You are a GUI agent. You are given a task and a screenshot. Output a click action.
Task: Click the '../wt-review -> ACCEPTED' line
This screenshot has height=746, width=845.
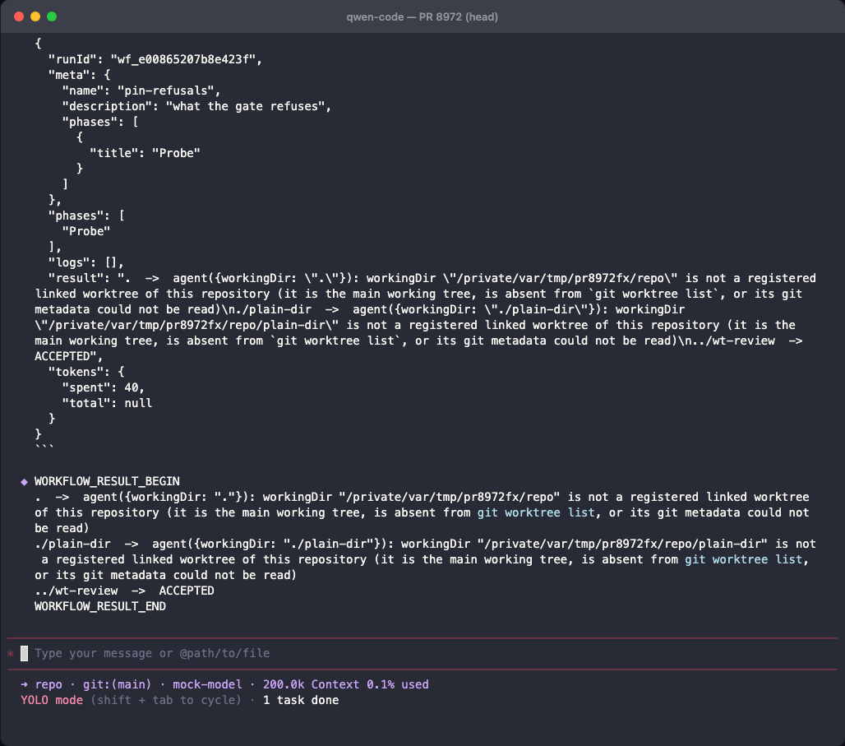point(124,591)
